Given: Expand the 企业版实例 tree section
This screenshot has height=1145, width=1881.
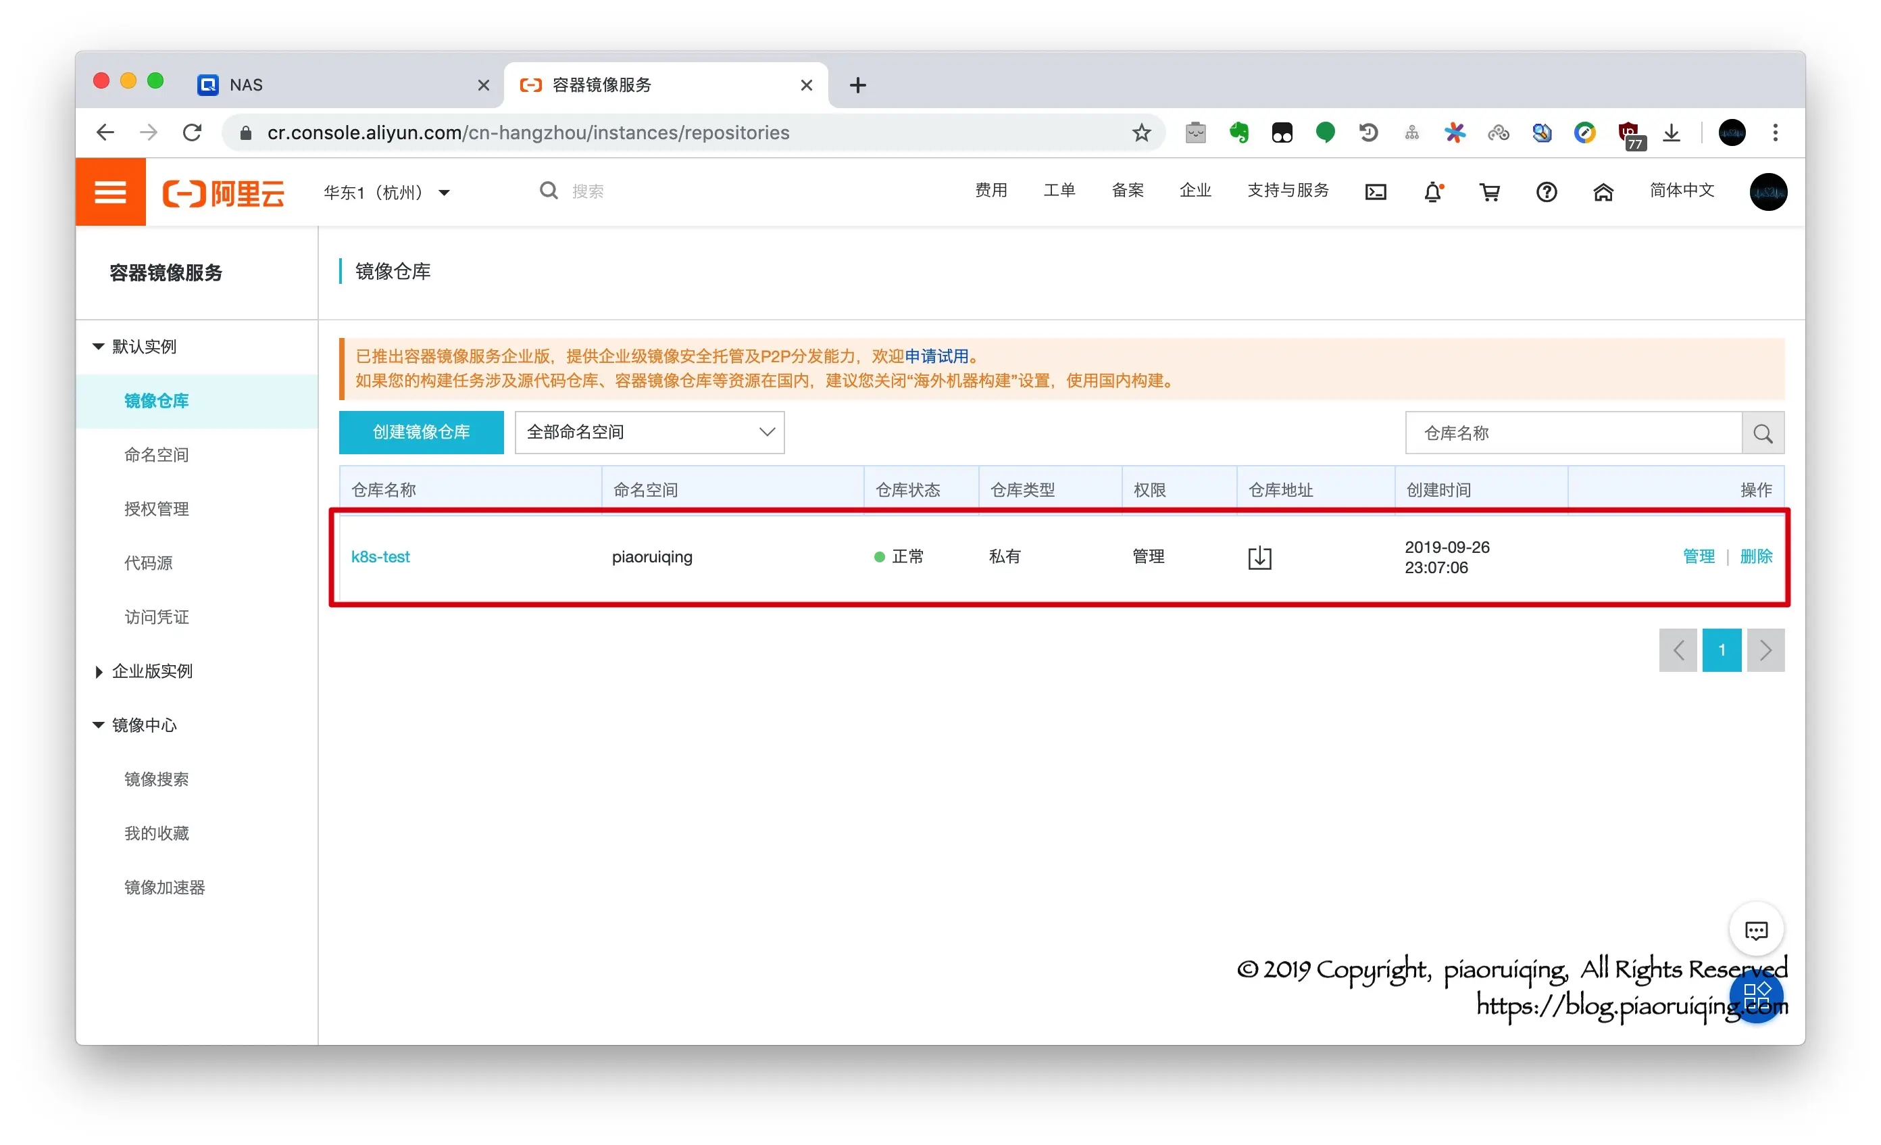Looking at the screenshot, I should (151, 671).
